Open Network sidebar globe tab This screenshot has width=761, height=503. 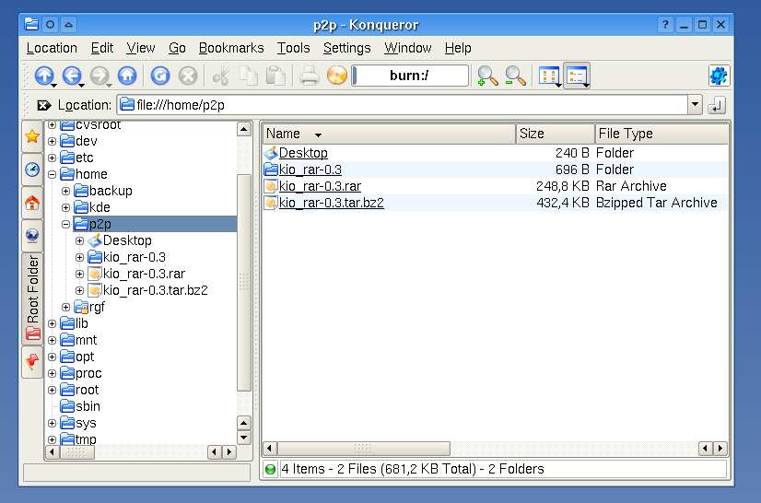pos(32,236)
